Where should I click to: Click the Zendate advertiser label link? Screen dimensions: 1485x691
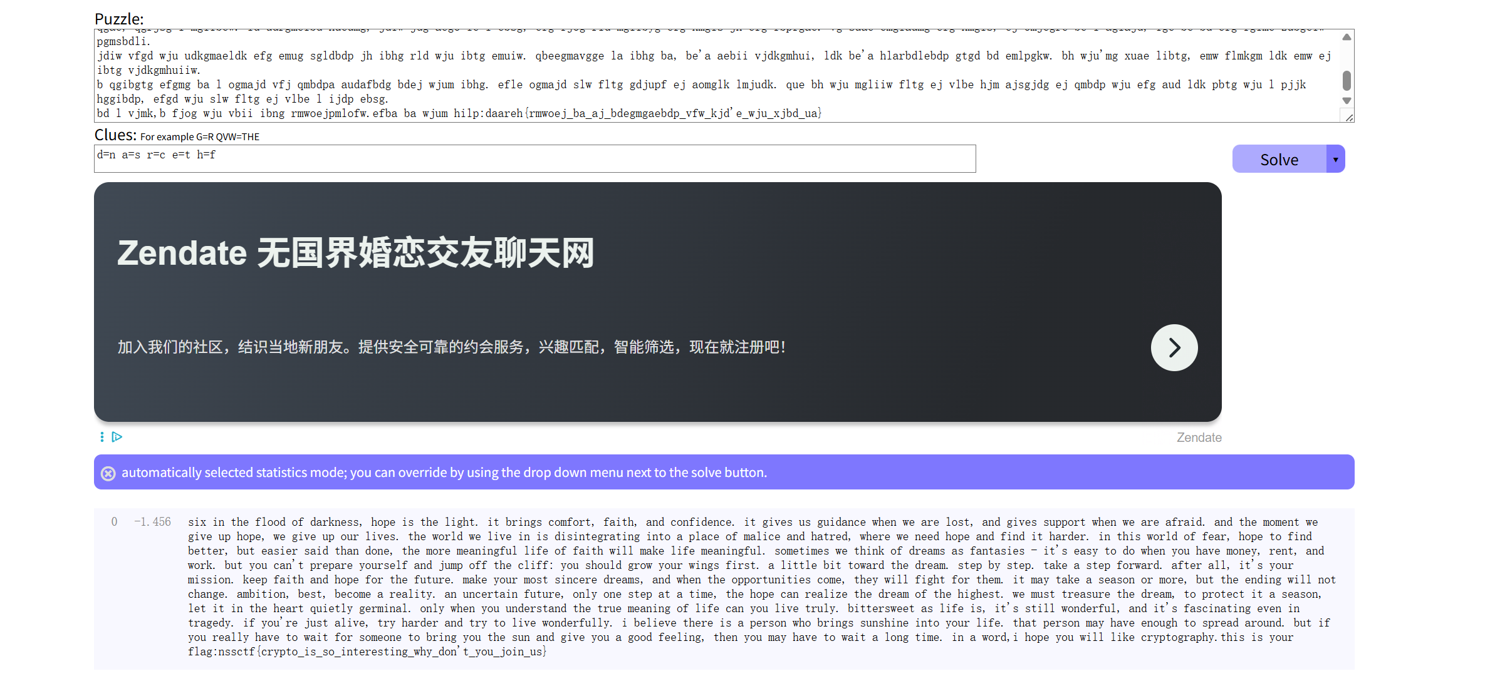[x=1199, y=438]
